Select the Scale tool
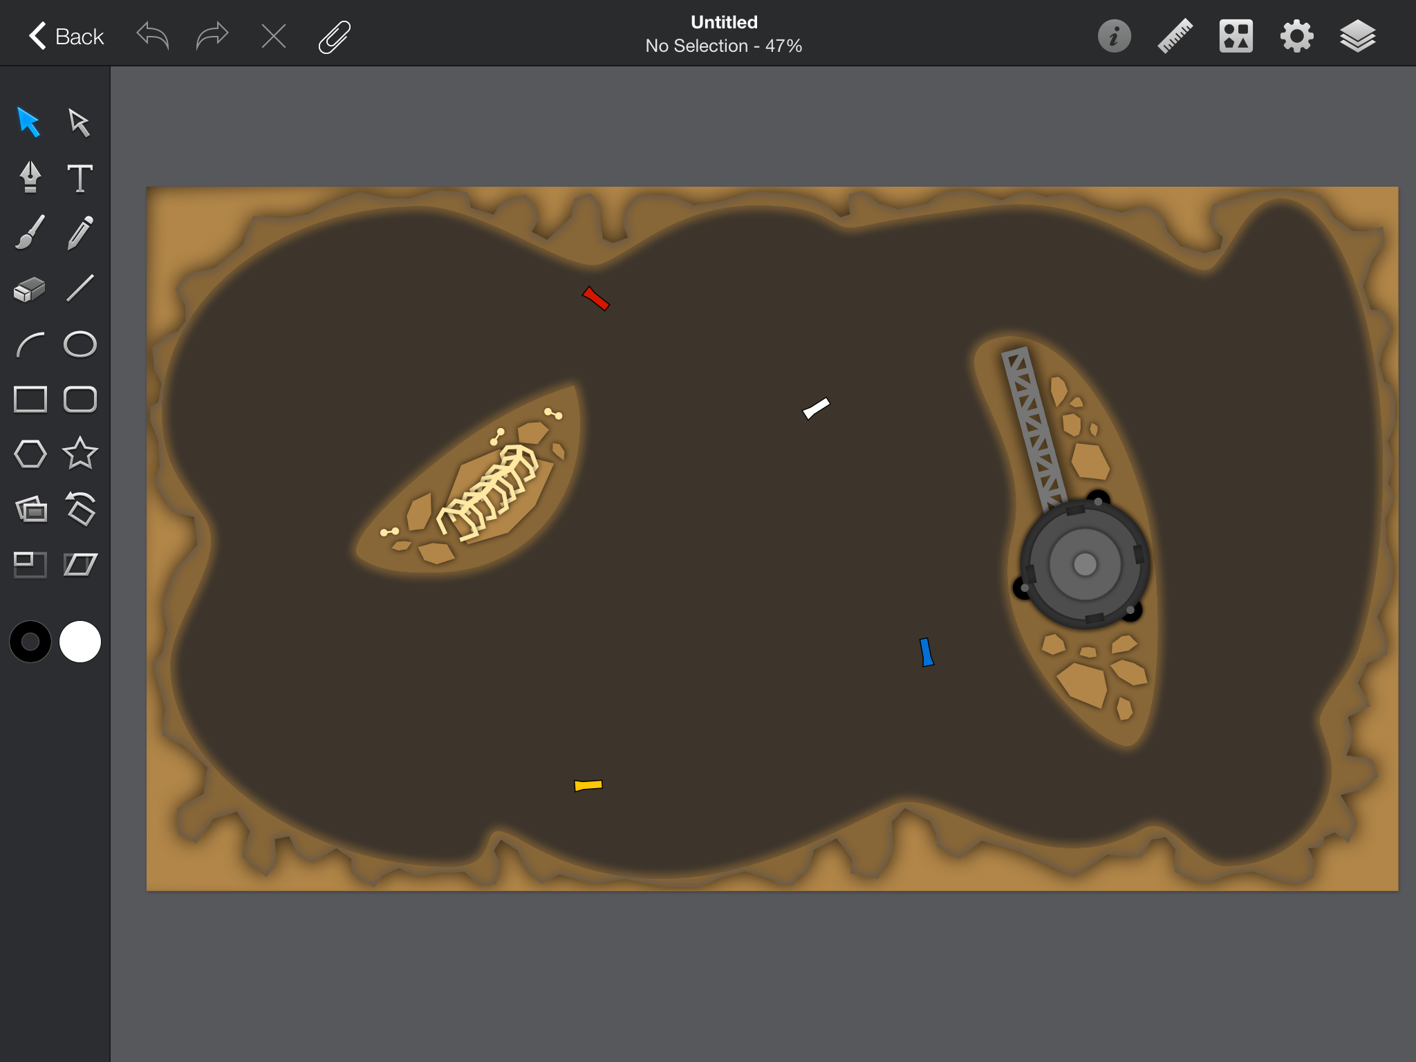 [30, 565]
